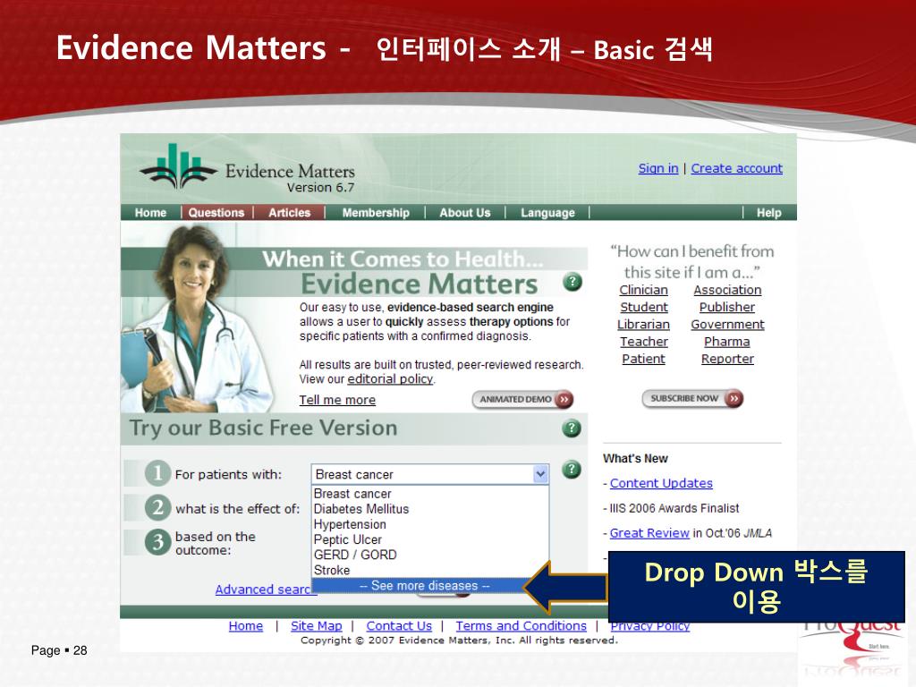
Task: Open the Patient benefits link
Action: pos(643,359)
